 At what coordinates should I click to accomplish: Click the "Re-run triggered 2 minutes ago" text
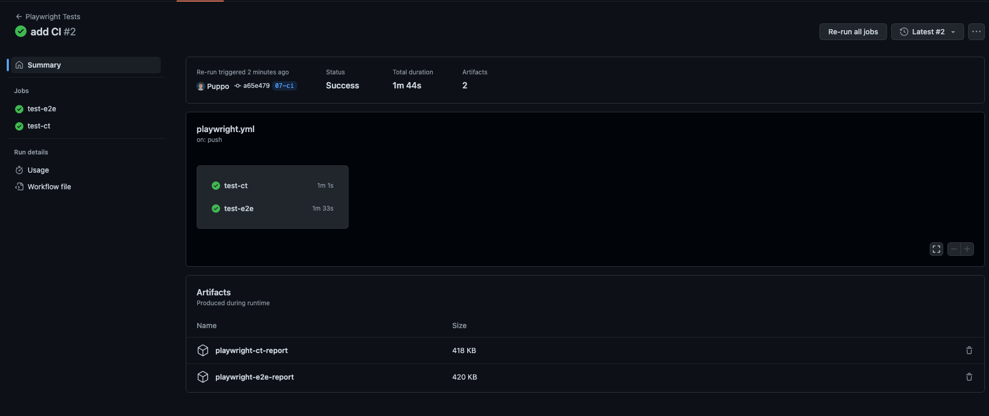242,72
